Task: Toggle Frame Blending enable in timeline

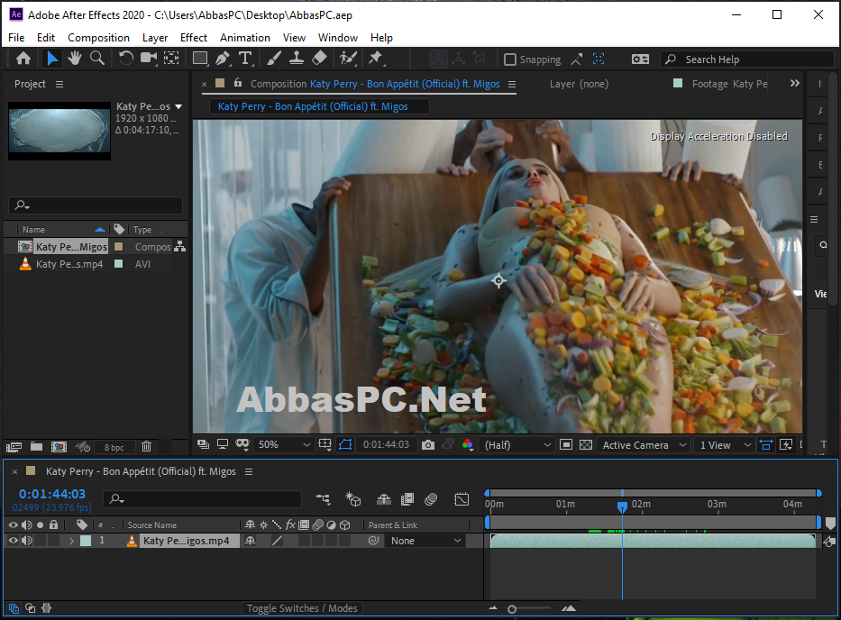Action: coord(407,499)
